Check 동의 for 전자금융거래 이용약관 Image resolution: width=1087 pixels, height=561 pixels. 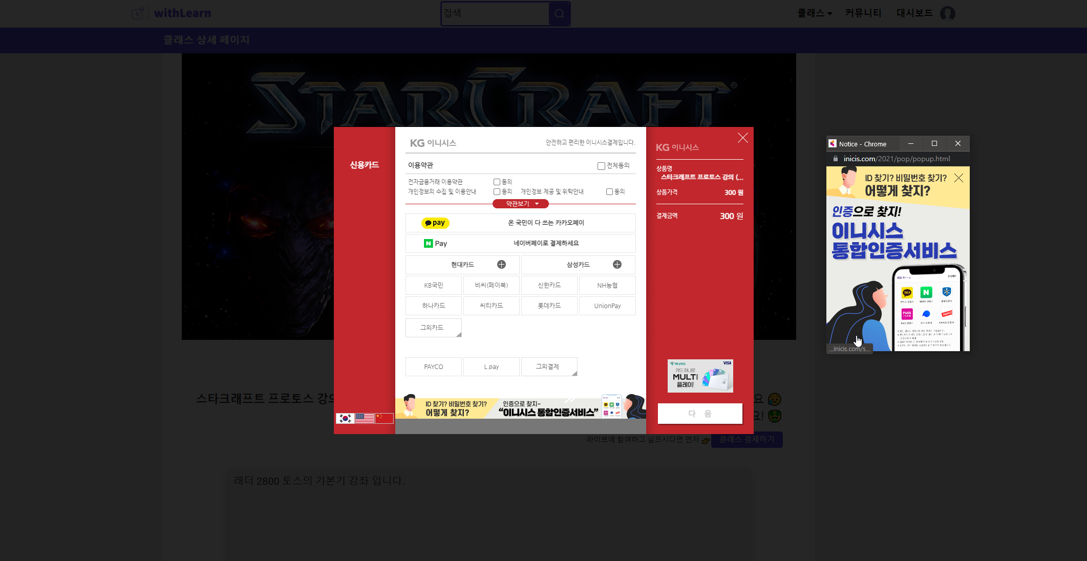click(497, 182)
